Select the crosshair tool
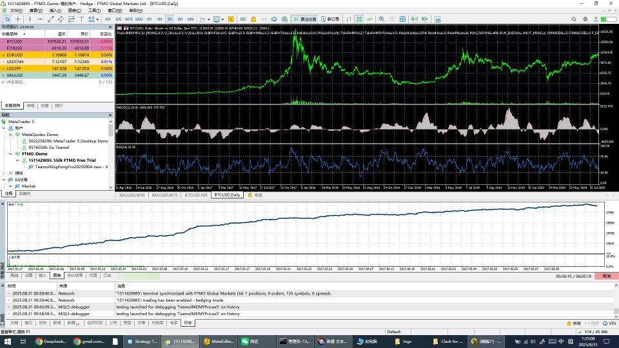This screenshot has height=348, width=619. coord(18,19)
